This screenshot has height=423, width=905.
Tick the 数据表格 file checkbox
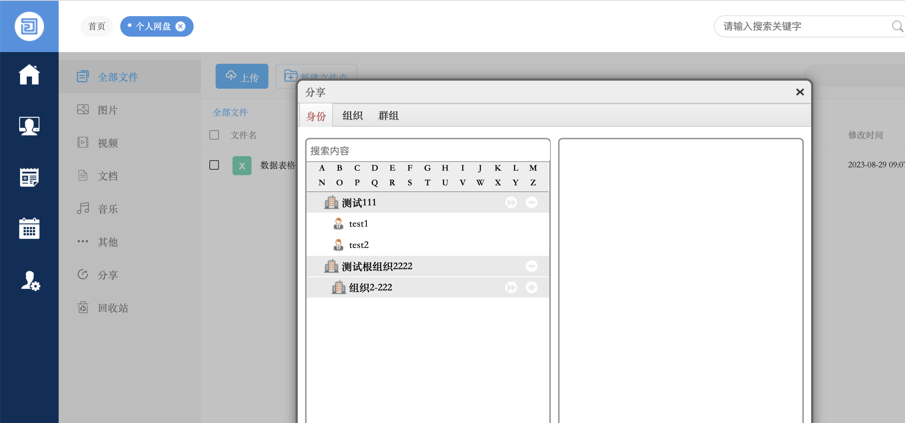(214, 165)
